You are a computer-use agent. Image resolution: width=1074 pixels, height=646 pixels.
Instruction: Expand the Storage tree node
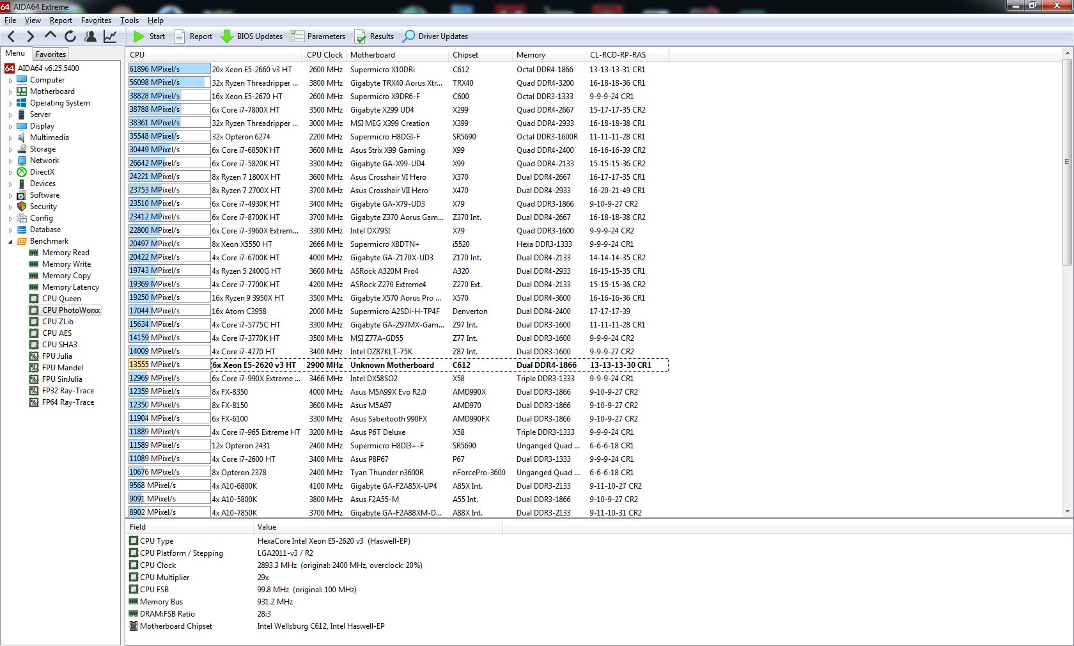coord(10,150)
